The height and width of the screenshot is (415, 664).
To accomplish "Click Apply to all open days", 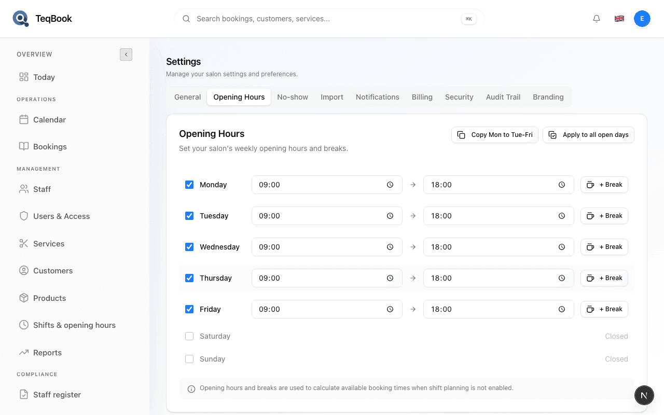I will [588, 135].
